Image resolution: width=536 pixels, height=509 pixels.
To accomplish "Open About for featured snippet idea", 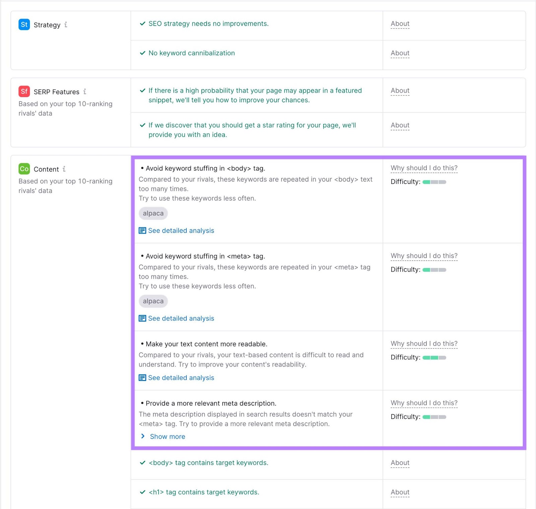I will (x=400, y=91).
